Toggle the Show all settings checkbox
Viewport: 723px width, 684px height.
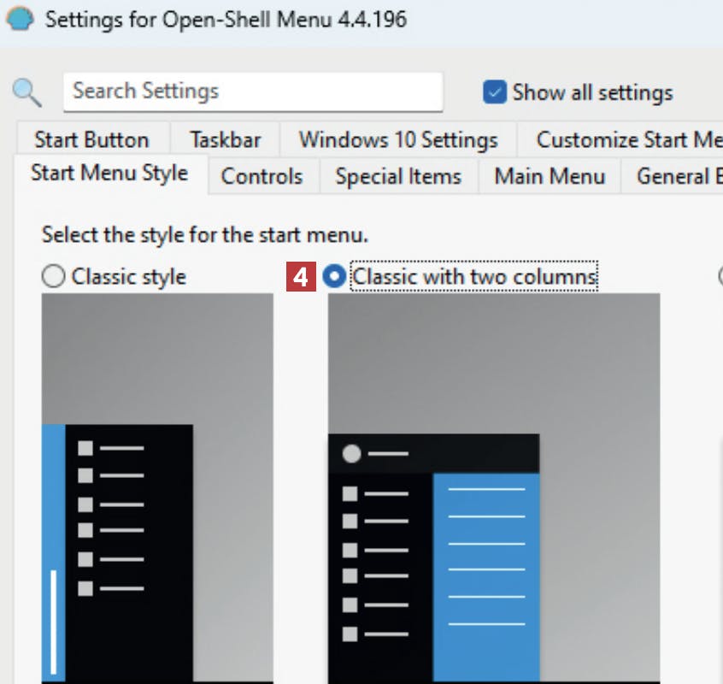pyautogui.click(x=494, y=92)
